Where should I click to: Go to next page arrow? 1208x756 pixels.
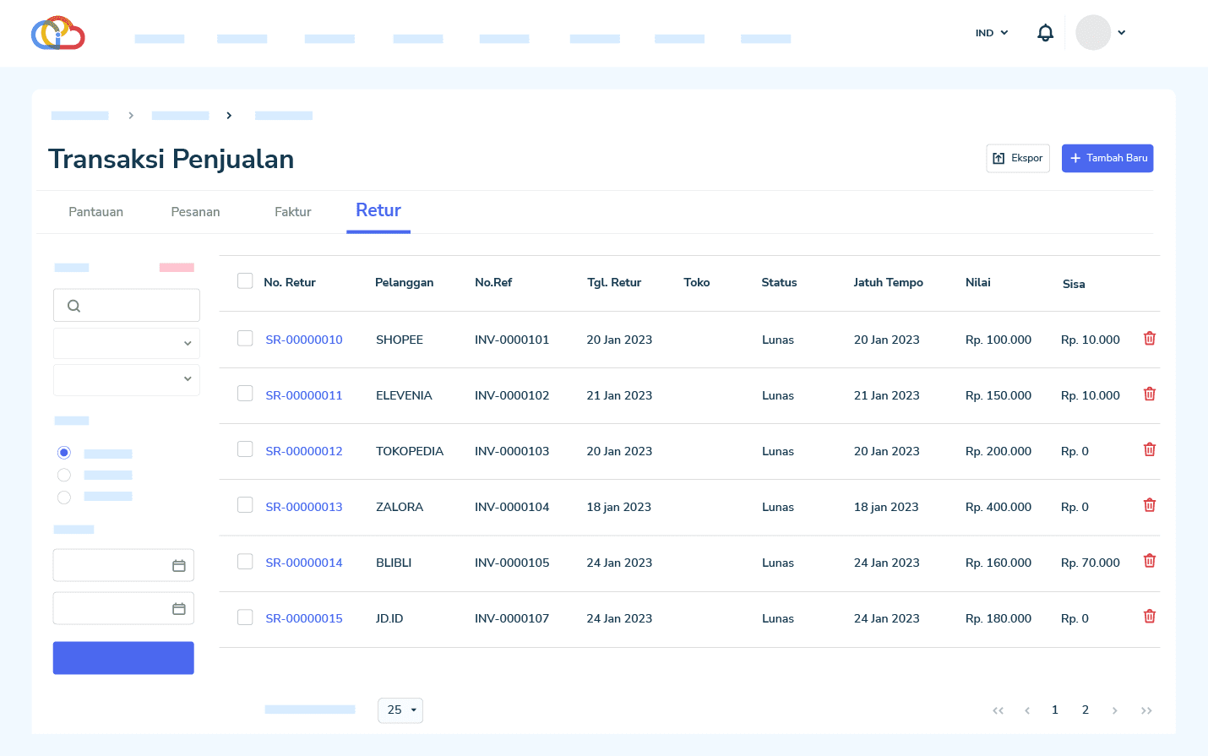point(1114,710)
